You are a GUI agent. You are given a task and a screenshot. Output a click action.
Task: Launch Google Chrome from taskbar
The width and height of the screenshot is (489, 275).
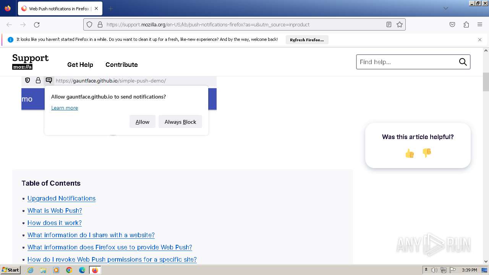click(x=69, y=270)
